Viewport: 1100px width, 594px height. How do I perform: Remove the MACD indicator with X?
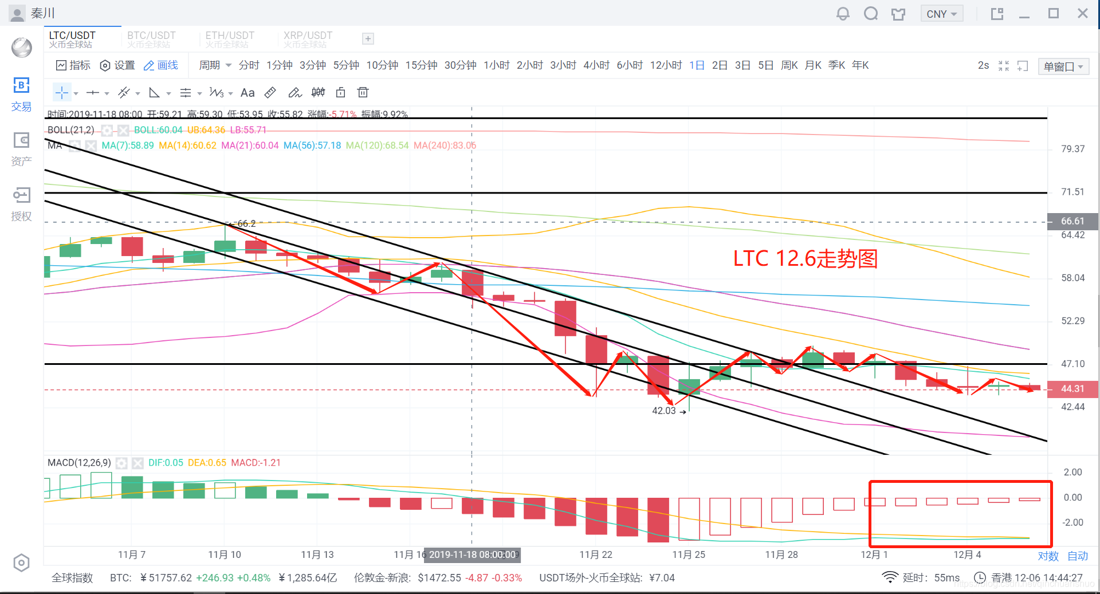click(137, 463)
